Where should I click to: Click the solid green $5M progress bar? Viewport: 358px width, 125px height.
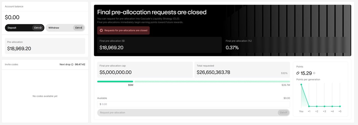115,81
